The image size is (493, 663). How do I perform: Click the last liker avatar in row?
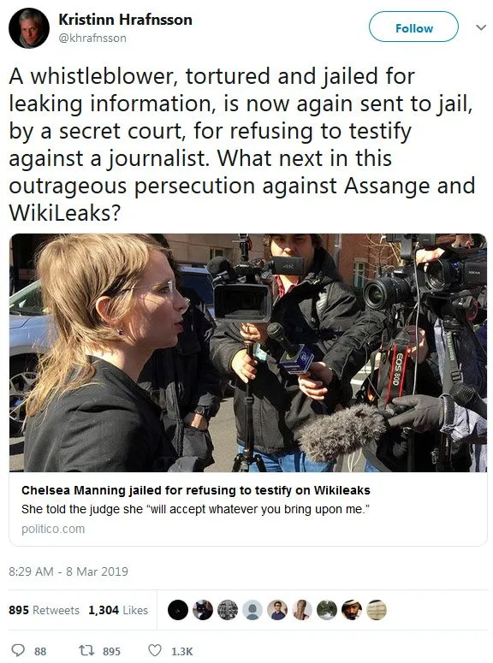[x=377, y=610]
